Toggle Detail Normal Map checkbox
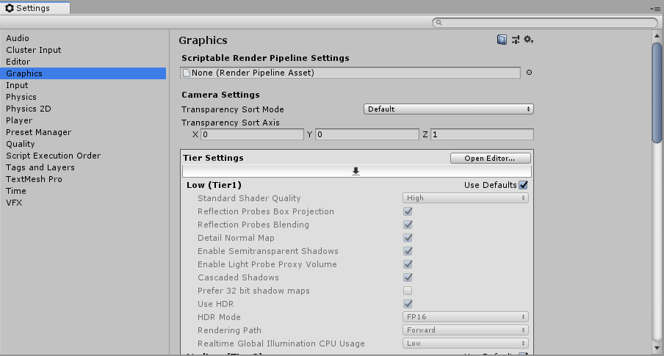Image resolution: width=664 pixels, height=356 pixels. [408, 238]
